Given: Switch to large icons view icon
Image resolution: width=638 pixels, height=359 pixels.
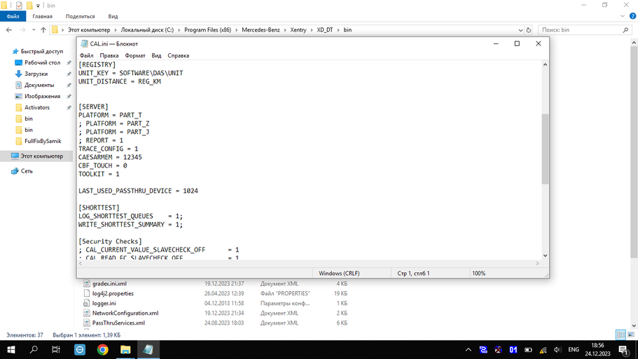Looking at the screenshot, I should [631, 335].
